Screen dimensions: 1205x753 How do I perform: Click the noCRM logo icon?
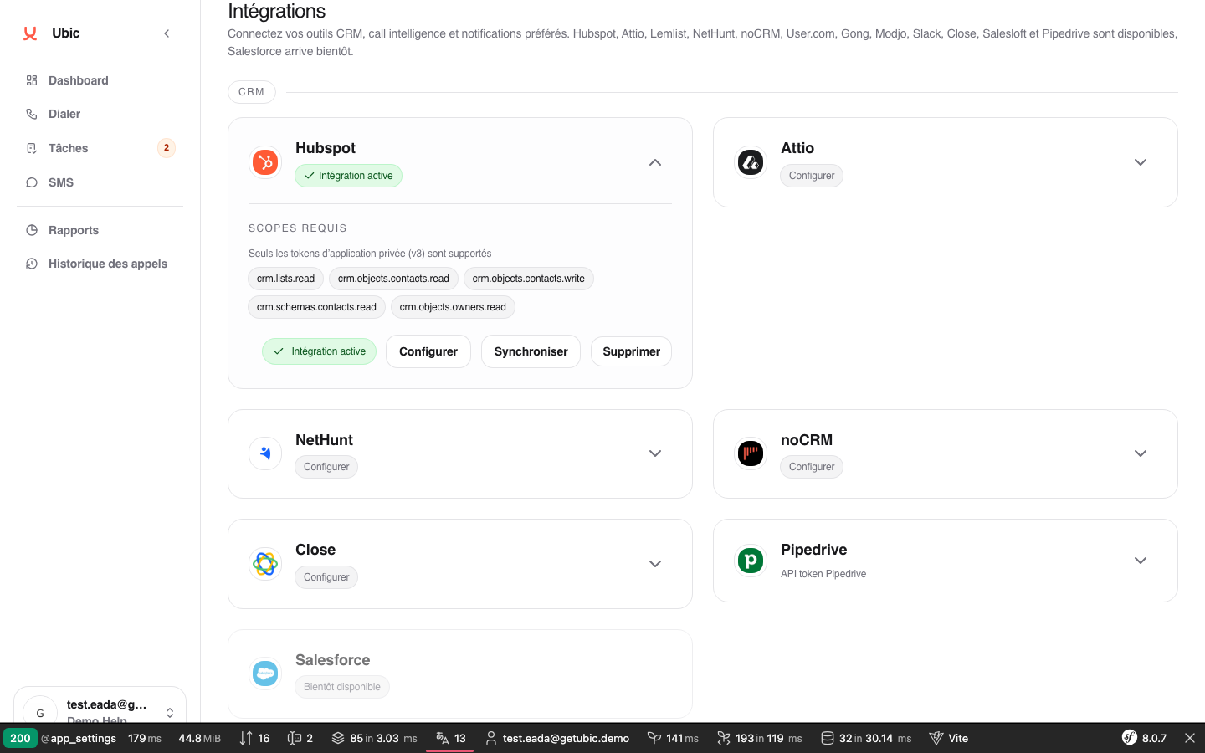[x=751, y=453]
